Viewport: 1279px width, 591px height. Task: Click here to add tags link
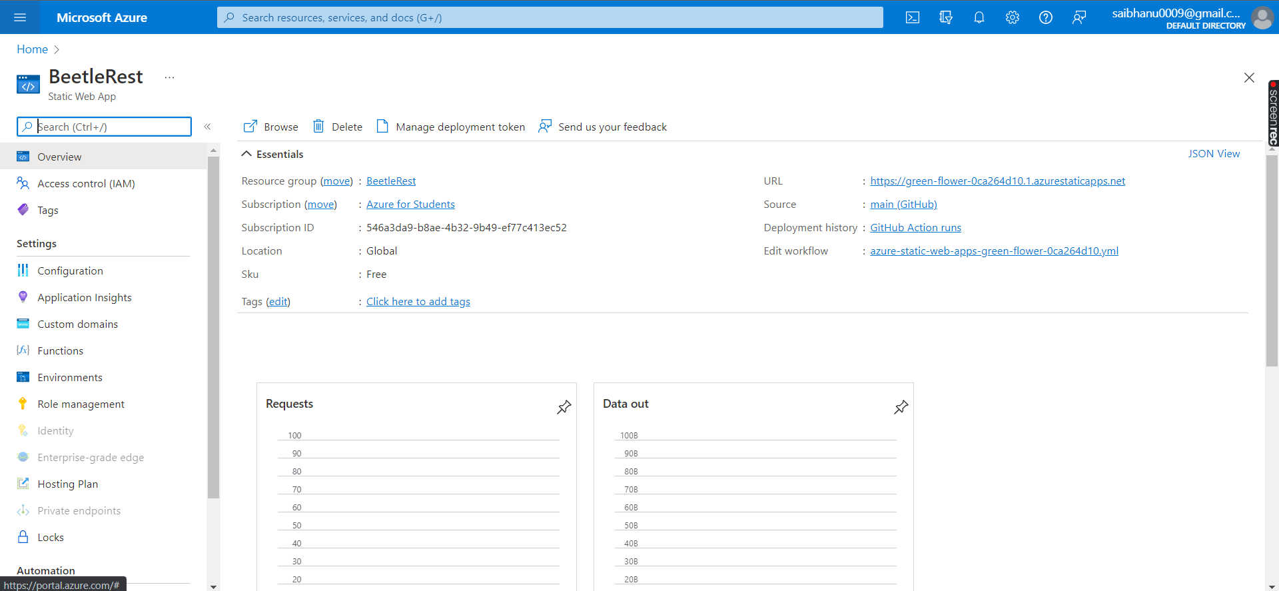point(418,302)
